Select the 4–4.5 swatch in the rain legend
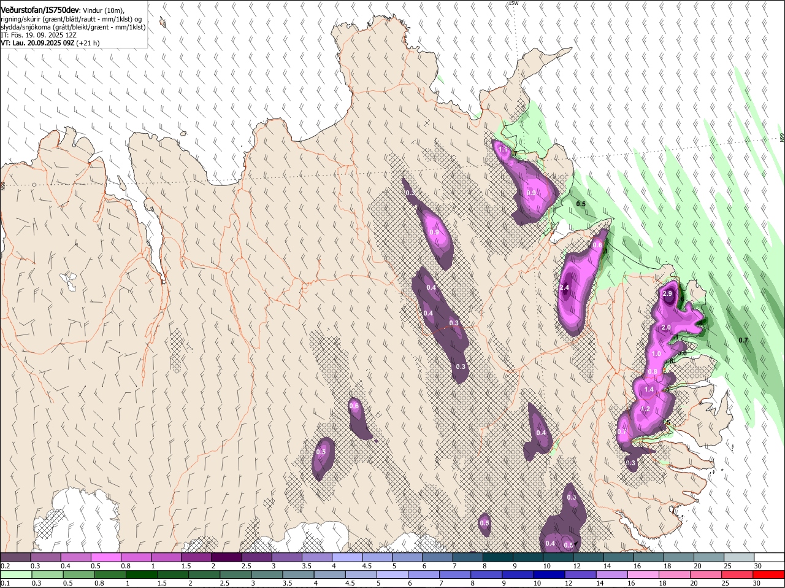The width and height of the screenshot is (785, 588). 330,574
